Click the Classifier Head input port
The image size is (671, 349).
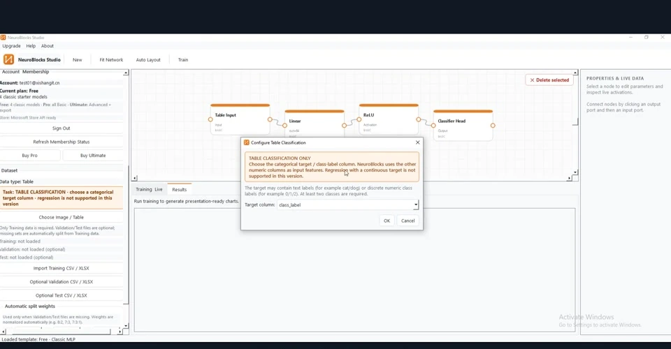(433, 126)
